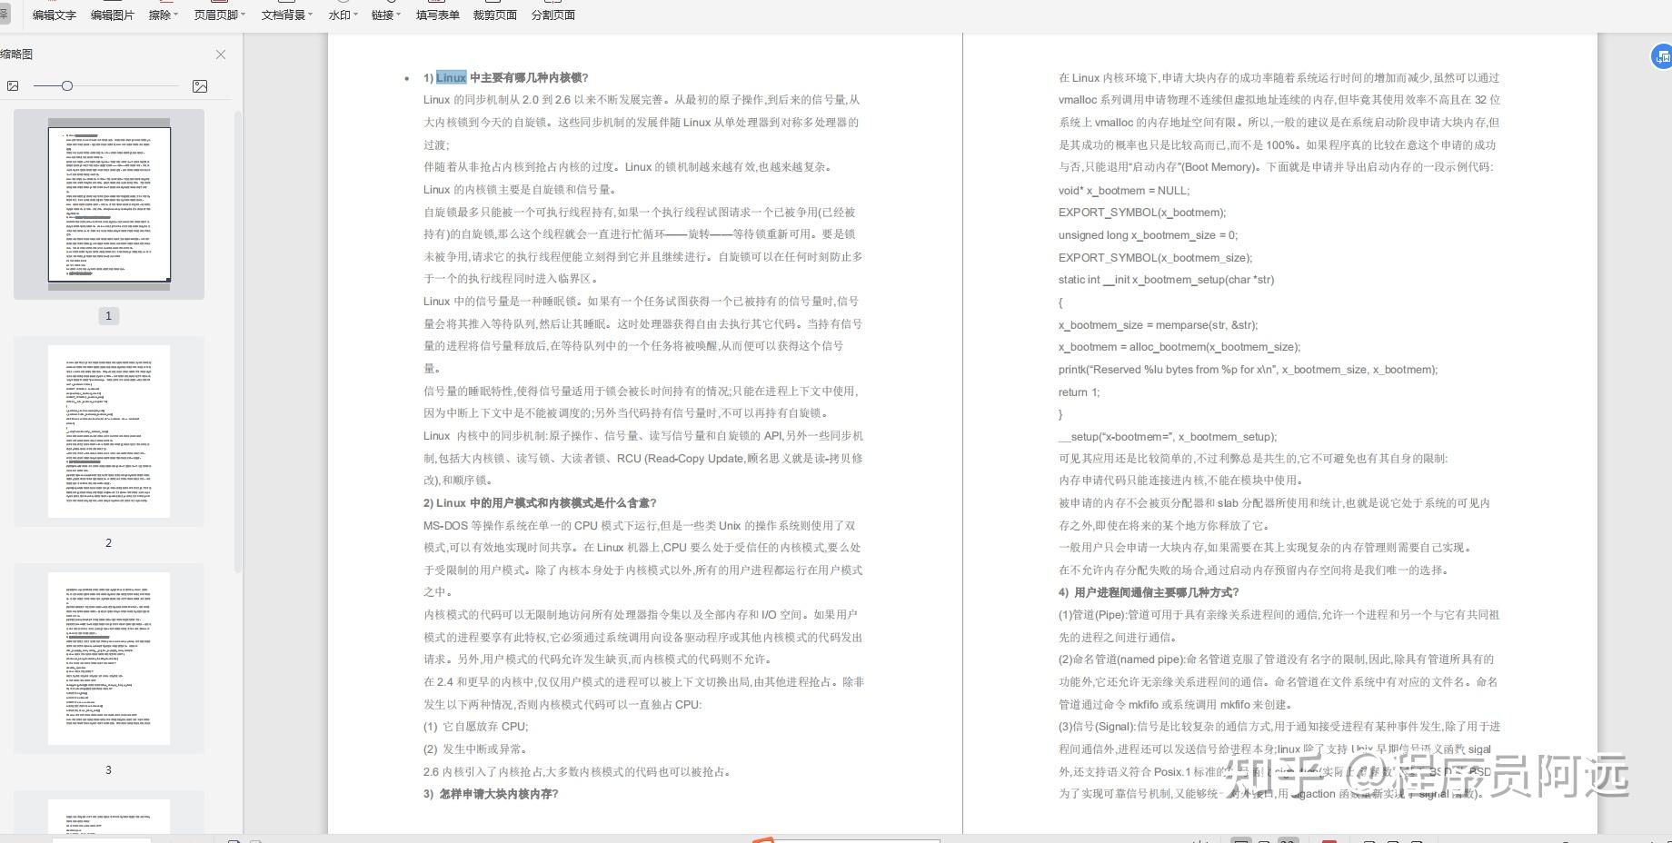Click code line "void* x_bootmem = NULL;"
This screenshot has height=843, width=1672.
(x=1124, y=190)
